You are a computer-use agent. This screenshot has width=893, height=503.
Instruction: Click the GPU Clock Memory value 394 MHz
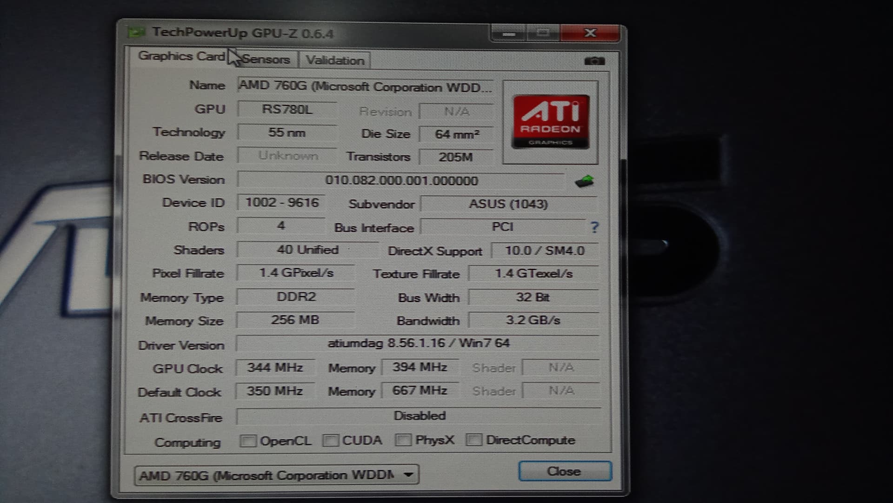(x=420, y=367)
